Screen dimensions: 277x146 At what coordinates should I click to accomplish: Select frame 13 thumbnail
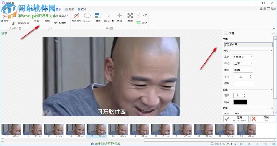[11, 131]
